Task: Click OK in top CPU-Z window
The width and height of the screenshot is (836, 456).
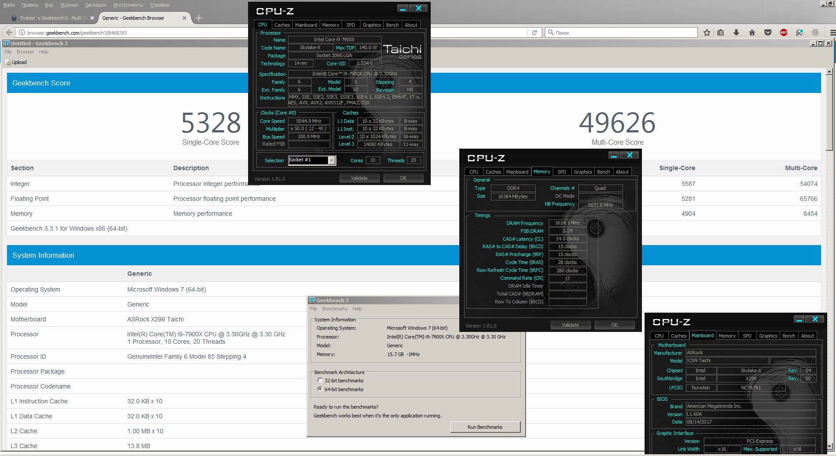Action: point(403,178)
